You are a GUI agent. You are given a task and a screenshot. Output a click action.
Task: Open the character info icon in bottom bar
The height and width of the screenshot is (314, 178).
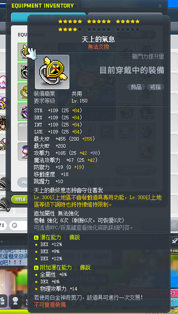pyautogui.click(x=15, y=301)
